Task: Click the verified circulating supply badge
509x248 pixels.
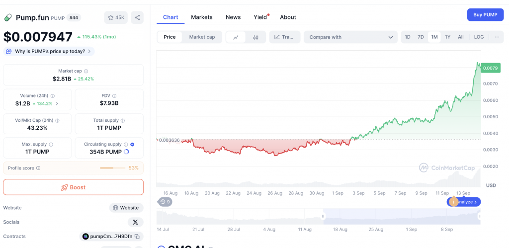Action: point(132,145)
